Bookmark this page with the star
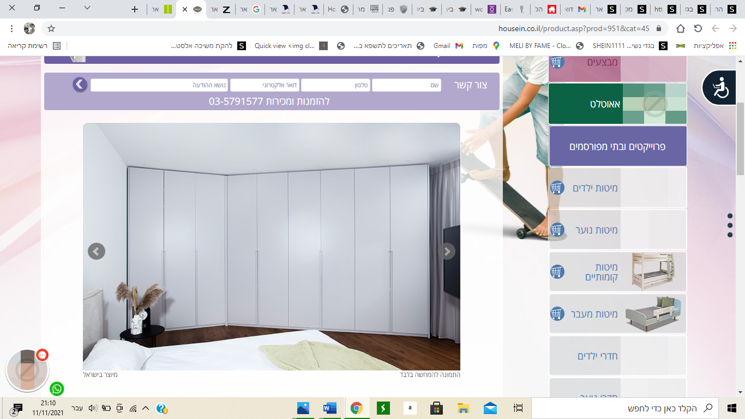Viewport: 745px width, 419px height. coord(51,28)
